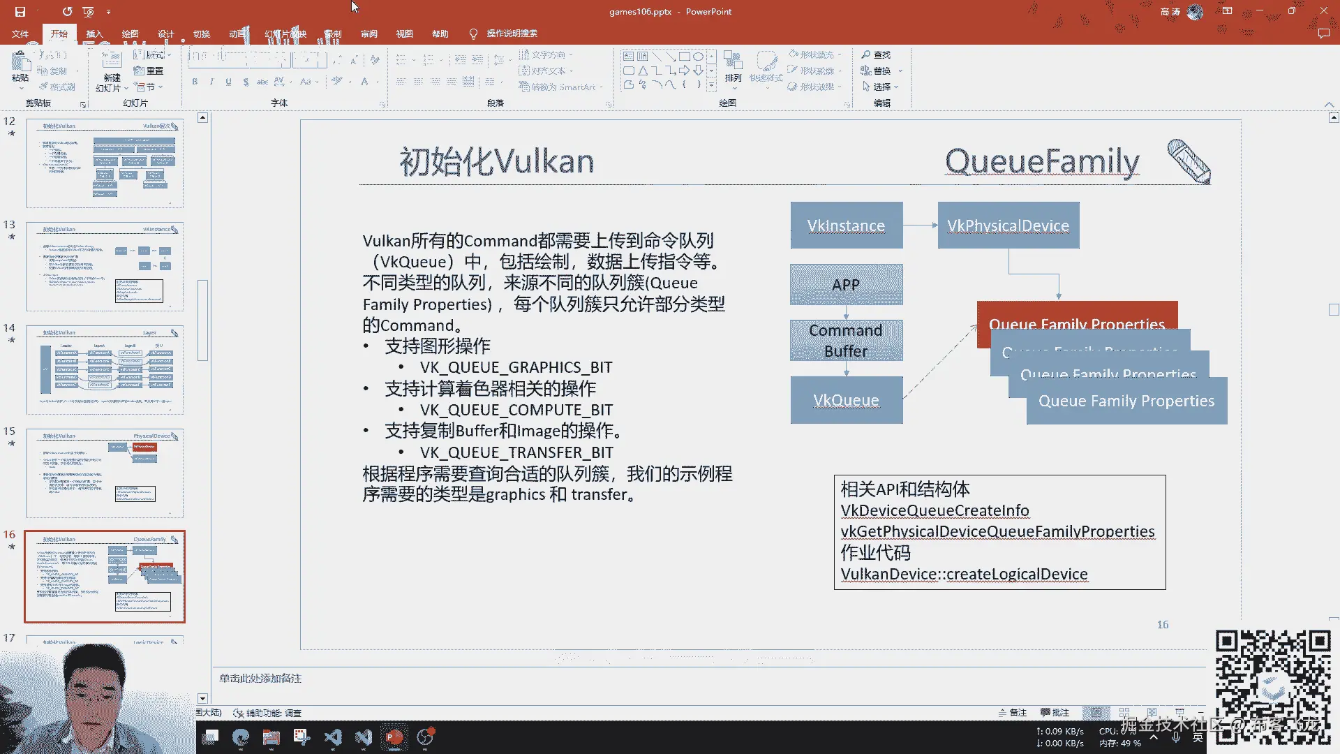Toggle the Comments (批注) pane in status bar
Screen dimensions: 1340x754
click(x=1055, y=713)
